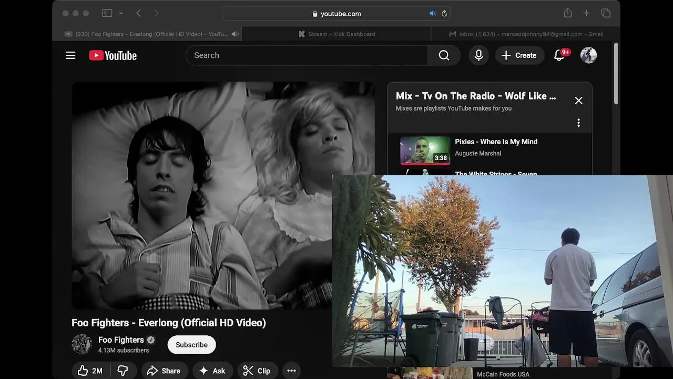Mute audio via address bar speaker icon
Screen dimensions: 673x379
coord(433,14)
